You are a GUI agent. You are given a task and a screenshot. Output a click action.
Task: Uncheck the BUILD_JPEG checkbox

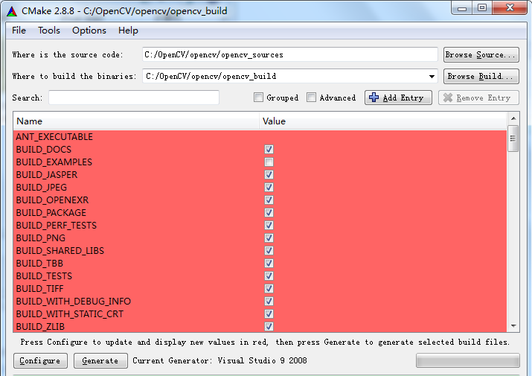pos(269,187)
